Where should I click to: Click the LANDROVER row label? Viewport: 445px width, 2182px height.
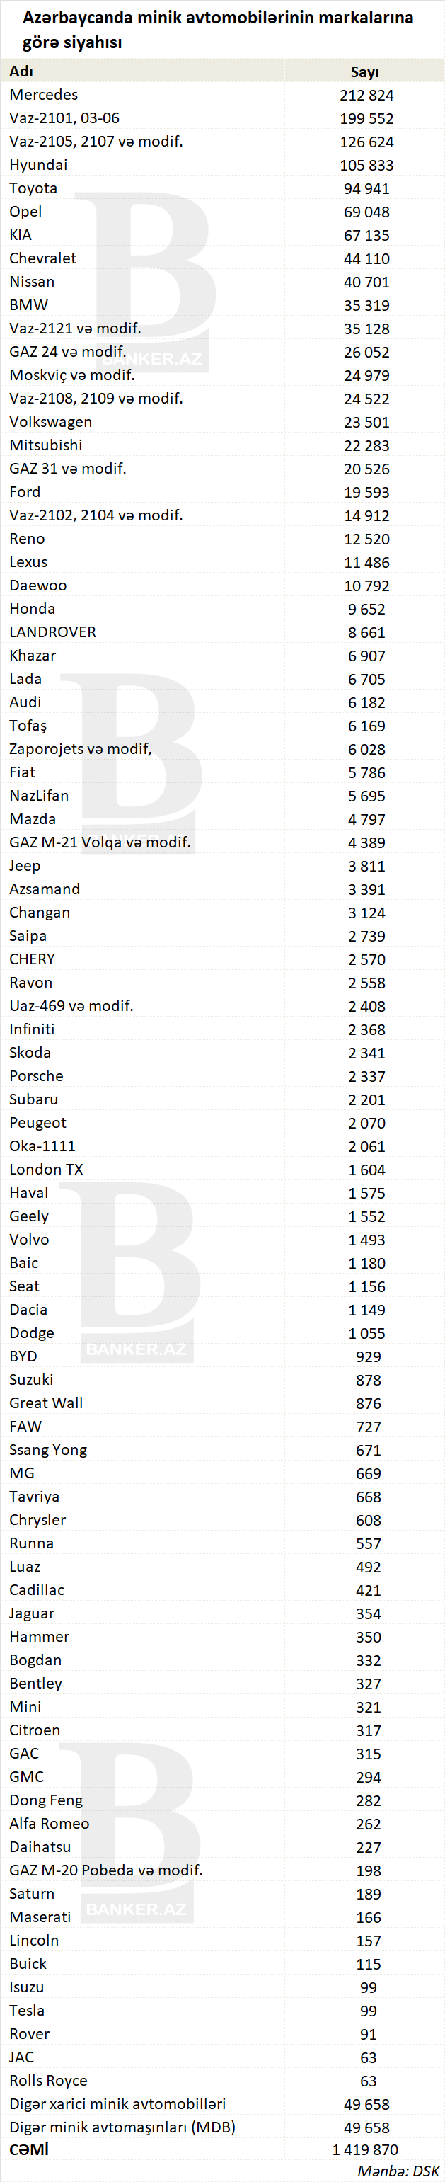point(52,632)
